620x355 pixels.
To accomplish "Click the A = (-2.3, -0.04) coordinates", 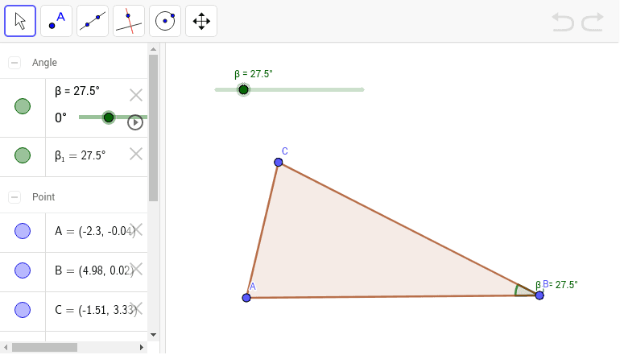I will (x=95, y=231).
